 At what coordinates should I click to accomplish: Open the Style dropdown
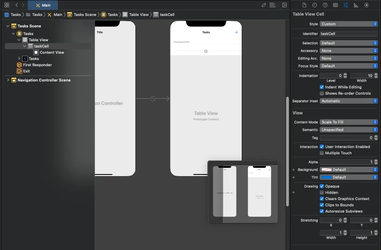tap(349, 24)
